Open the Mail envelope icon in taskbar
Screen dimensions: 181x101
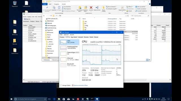pos(68,99)
